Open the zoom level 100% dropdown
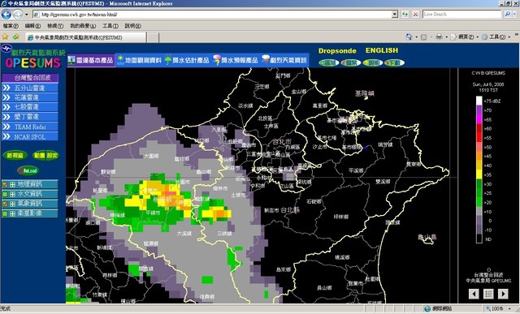 point(509,308)
